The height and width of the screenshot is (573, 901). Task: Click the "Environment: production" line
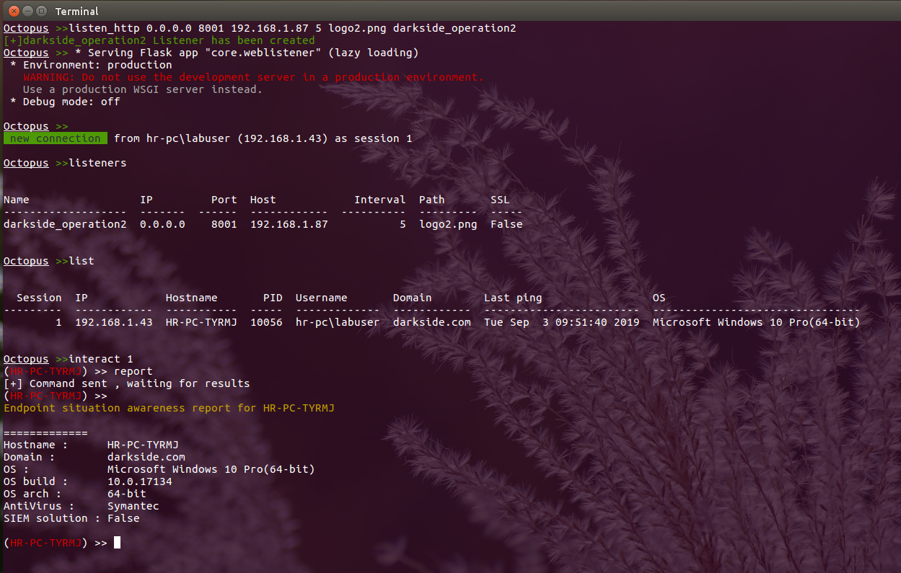pyautogui.click(x=91, y=65)
